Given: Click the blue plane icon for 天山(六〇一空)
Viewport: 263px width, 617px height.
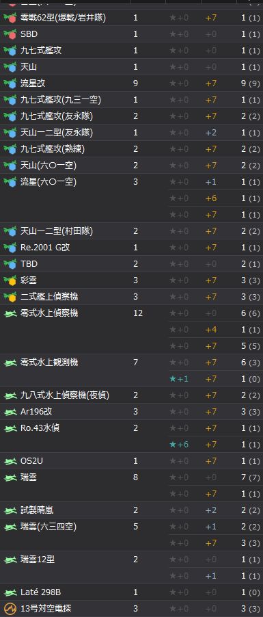Looking at the screenshot, I should point(10,166).
